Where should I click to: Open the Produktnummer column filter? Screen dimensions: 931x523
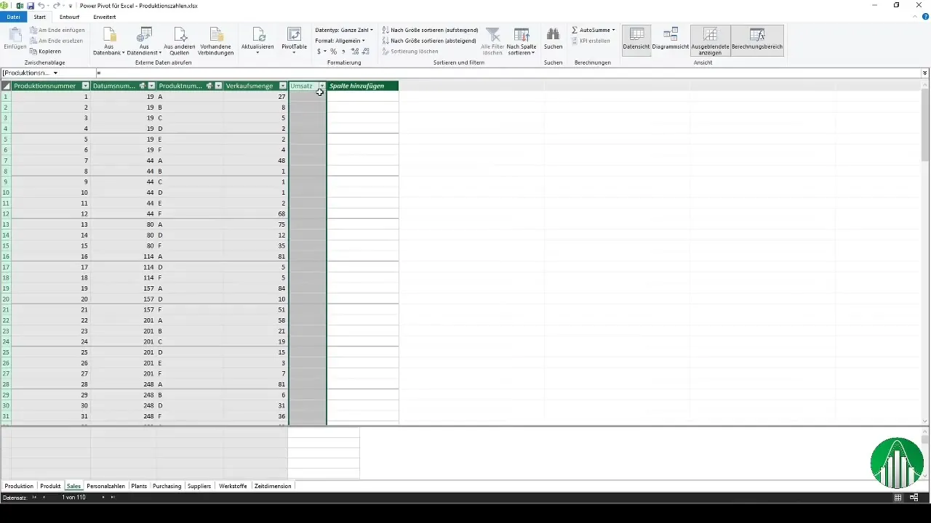click(x=218, y=86)
